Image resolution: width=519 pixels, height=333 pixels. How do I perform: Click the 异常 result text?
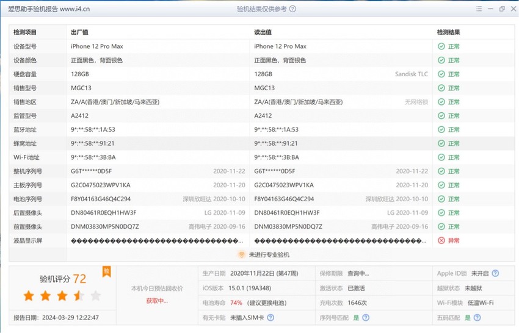(454, 241)
